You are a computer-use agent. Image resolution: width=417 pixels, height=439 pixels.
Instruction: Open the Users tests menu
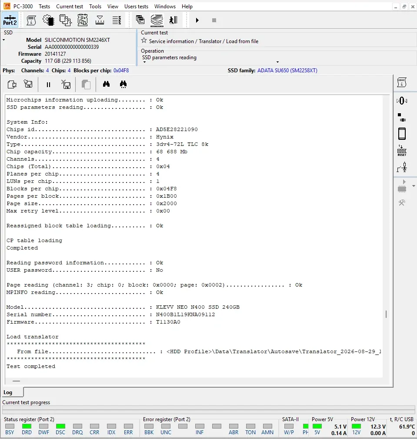pyautogui.click(x=136, y=6)
